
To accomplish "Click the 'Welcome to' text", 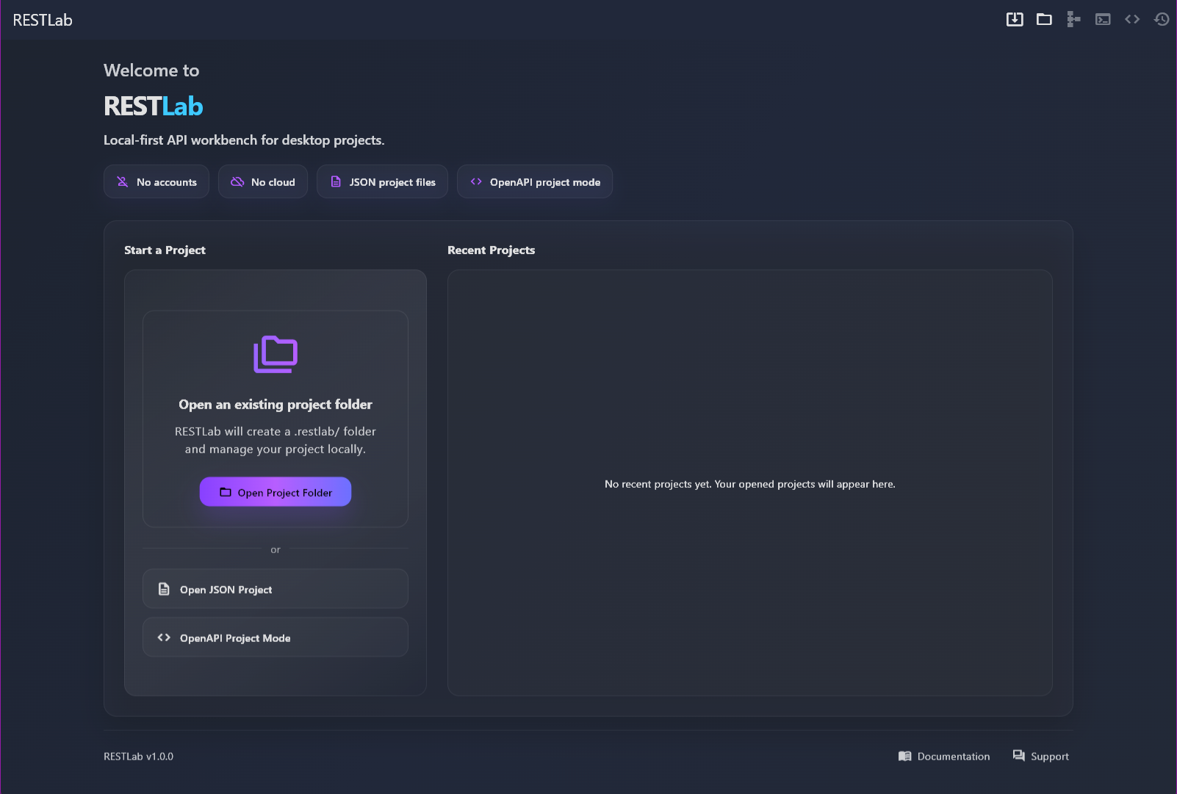I will (151, 71).
